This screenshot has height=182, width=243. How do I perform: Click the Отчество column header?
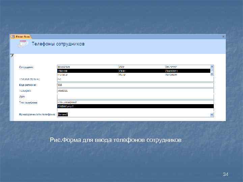pyautogui.click(x=171, y=67)
